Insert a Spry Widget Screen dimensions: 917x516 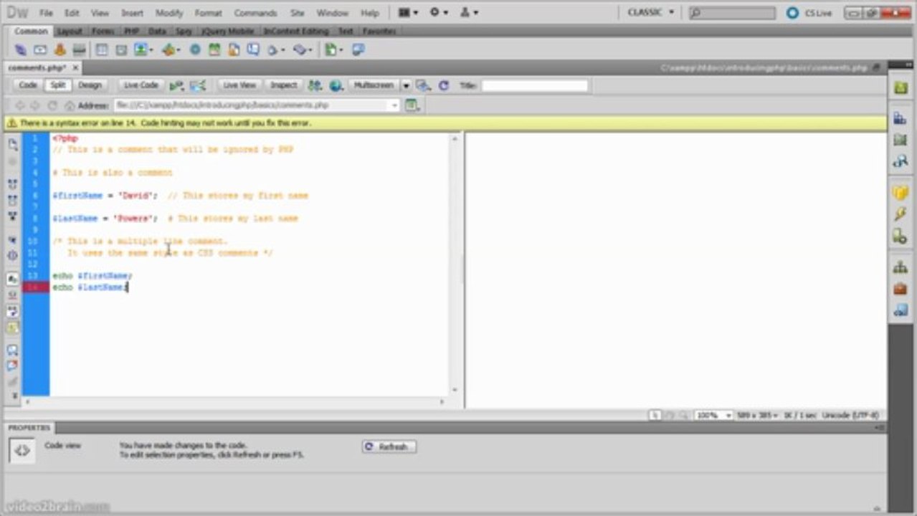point(194,50)
